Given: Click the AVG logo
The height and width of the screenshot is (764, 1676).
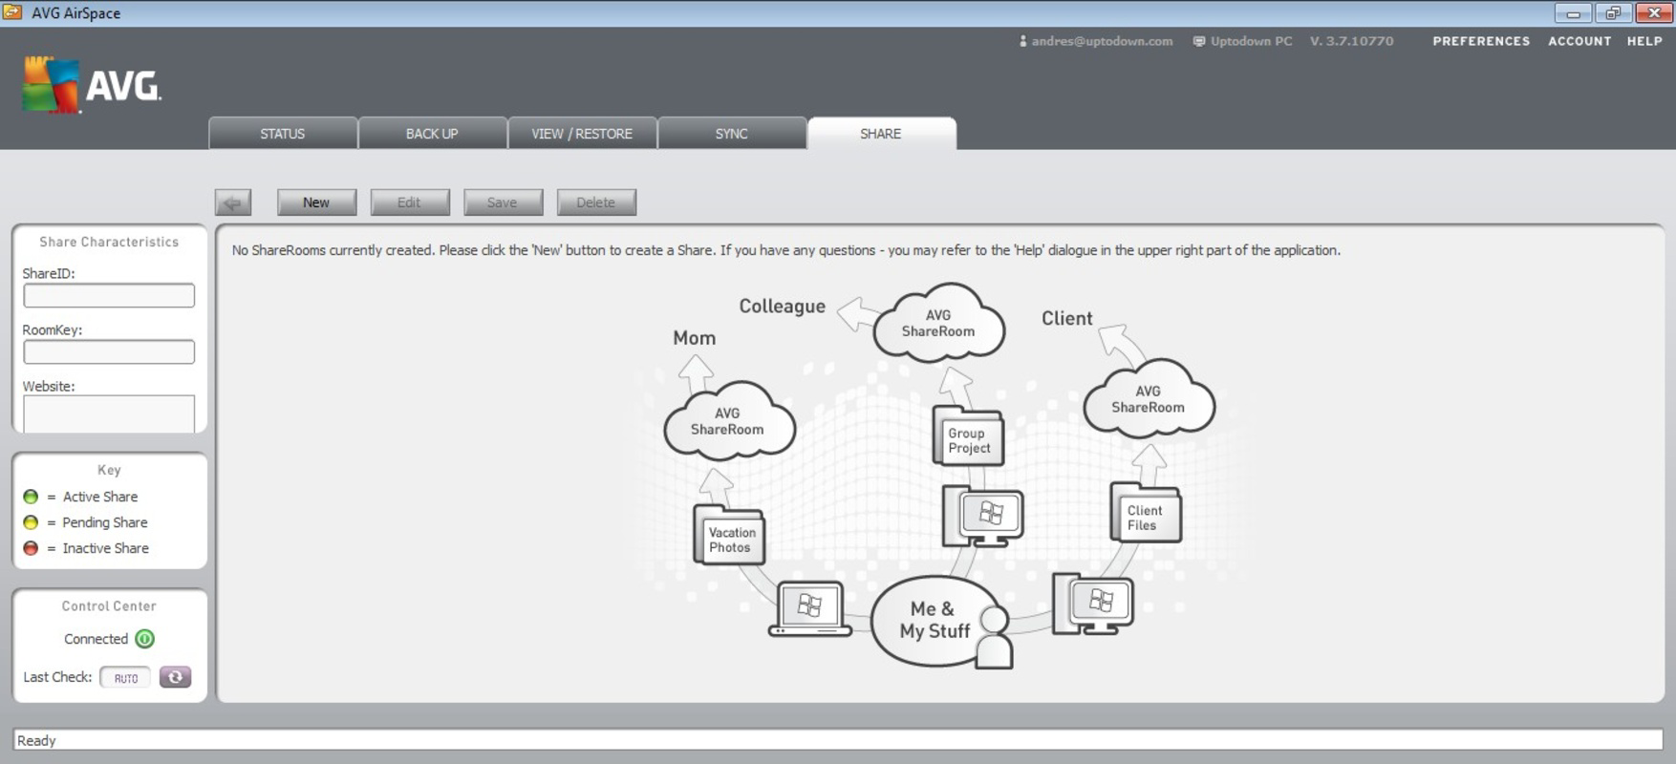Looking at the screenshot, I should (x=92, y=86).
